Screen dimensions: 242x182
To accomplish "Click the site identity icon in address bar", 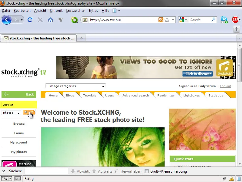I will click(x=85, y=20).
